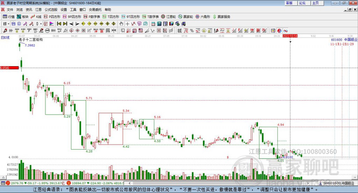Viewport: 358px width, 193px height.
Task: Select the circular target cycle tool
Action: click(71, 30)
